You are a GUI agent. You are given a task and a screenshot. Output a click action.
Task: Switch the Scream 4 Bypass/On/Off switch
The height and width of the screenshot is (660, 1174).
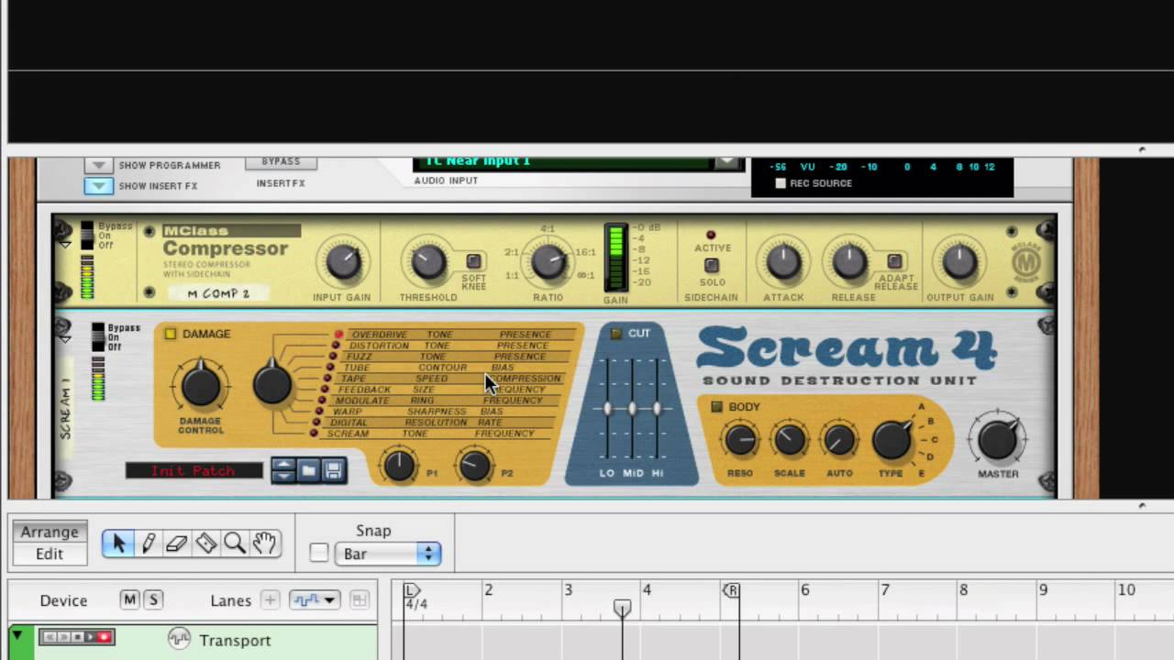pyautogui.click(x=98, y=337)
